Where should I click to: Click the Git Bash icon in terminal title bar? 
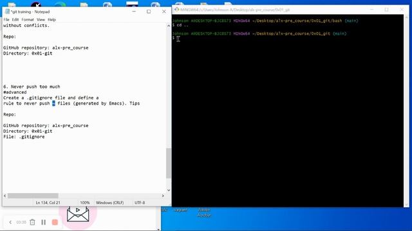tap(176, 10)
